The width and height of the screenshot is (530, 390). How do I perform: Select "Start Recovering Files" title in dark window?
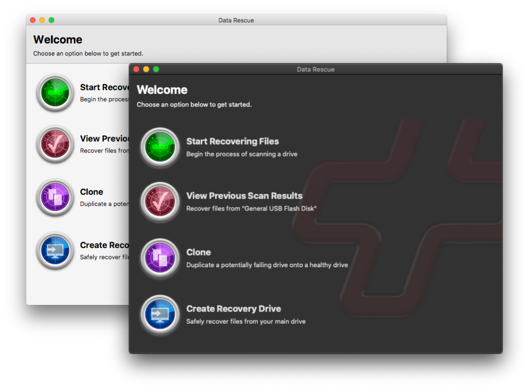coord(232,141)
